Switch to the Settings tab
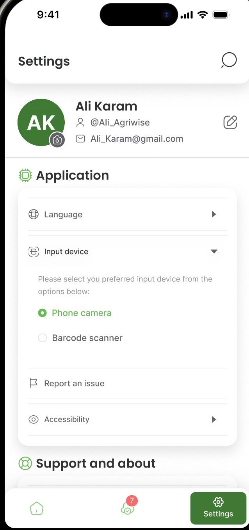 click(218, 508)
